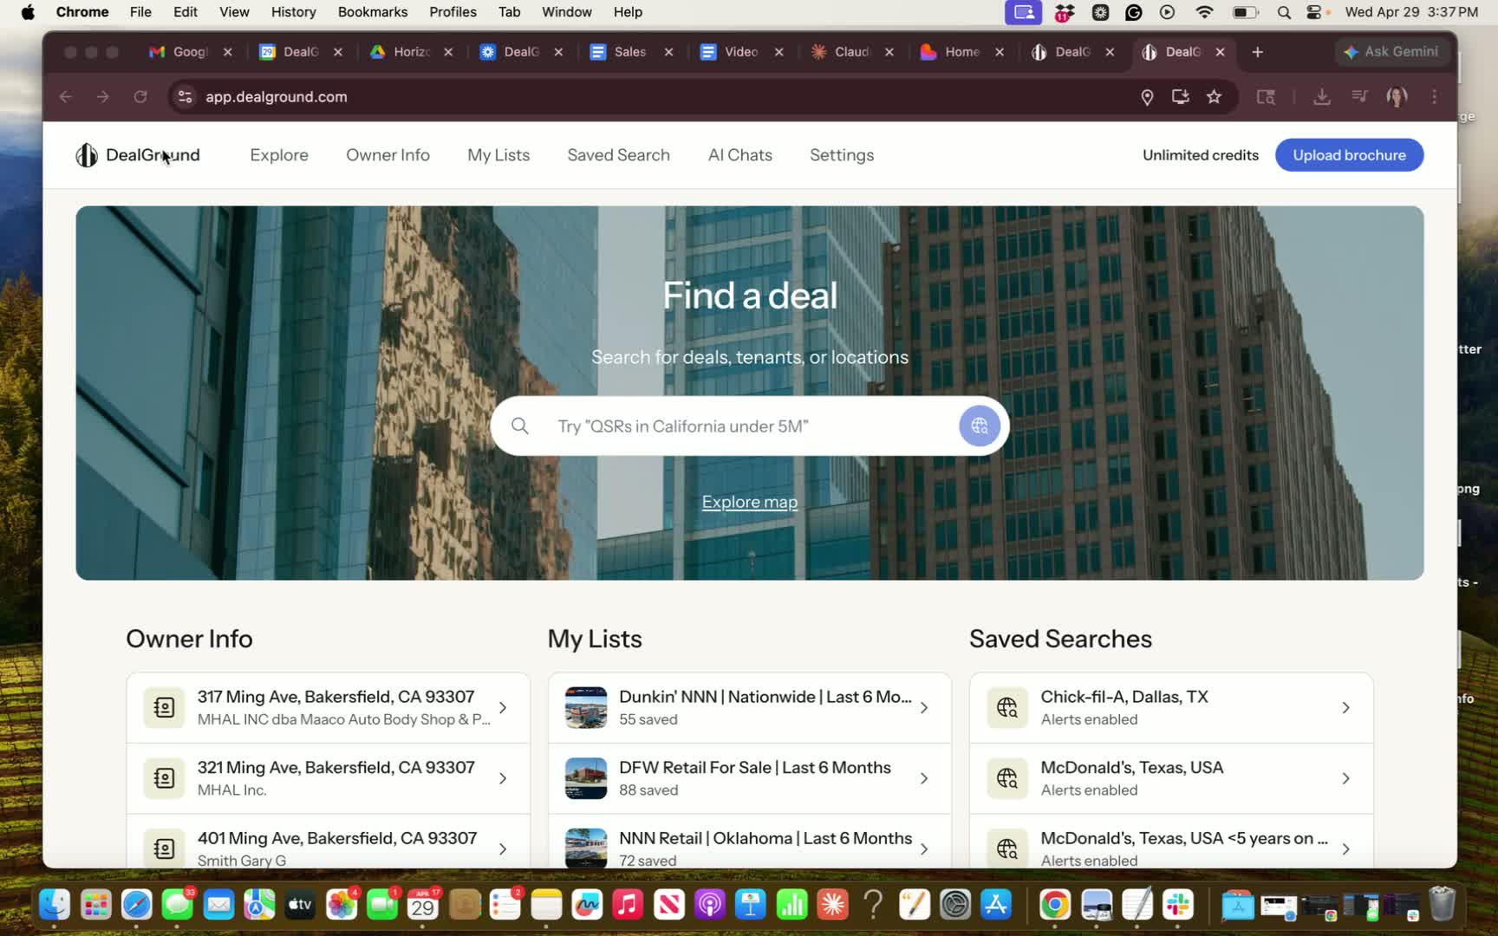Click the address bar URL app.dealground.com
Image resolution: width=1498 pixels, height=936 pixels.
[x=277, y=96]
